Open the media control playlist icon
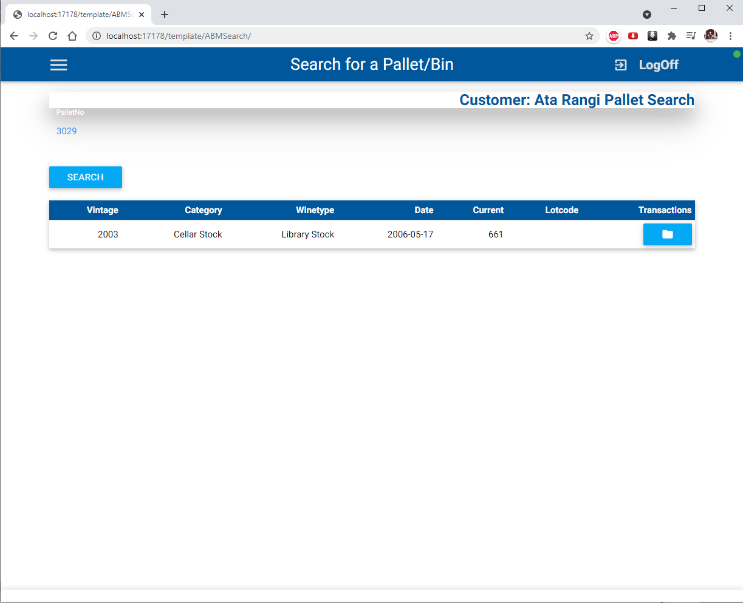This screenshot has height=603, width=743. (x=691, y=36)
